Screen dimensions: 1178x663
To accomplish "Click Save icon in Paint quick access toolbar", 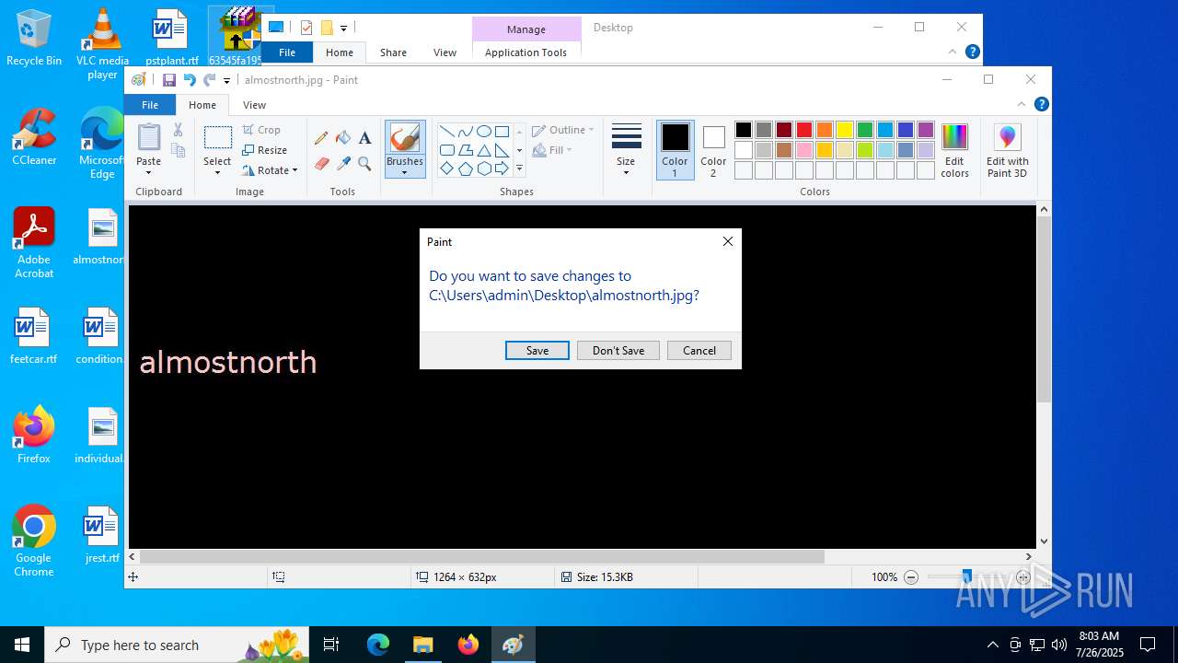I will tap(169, 80).
